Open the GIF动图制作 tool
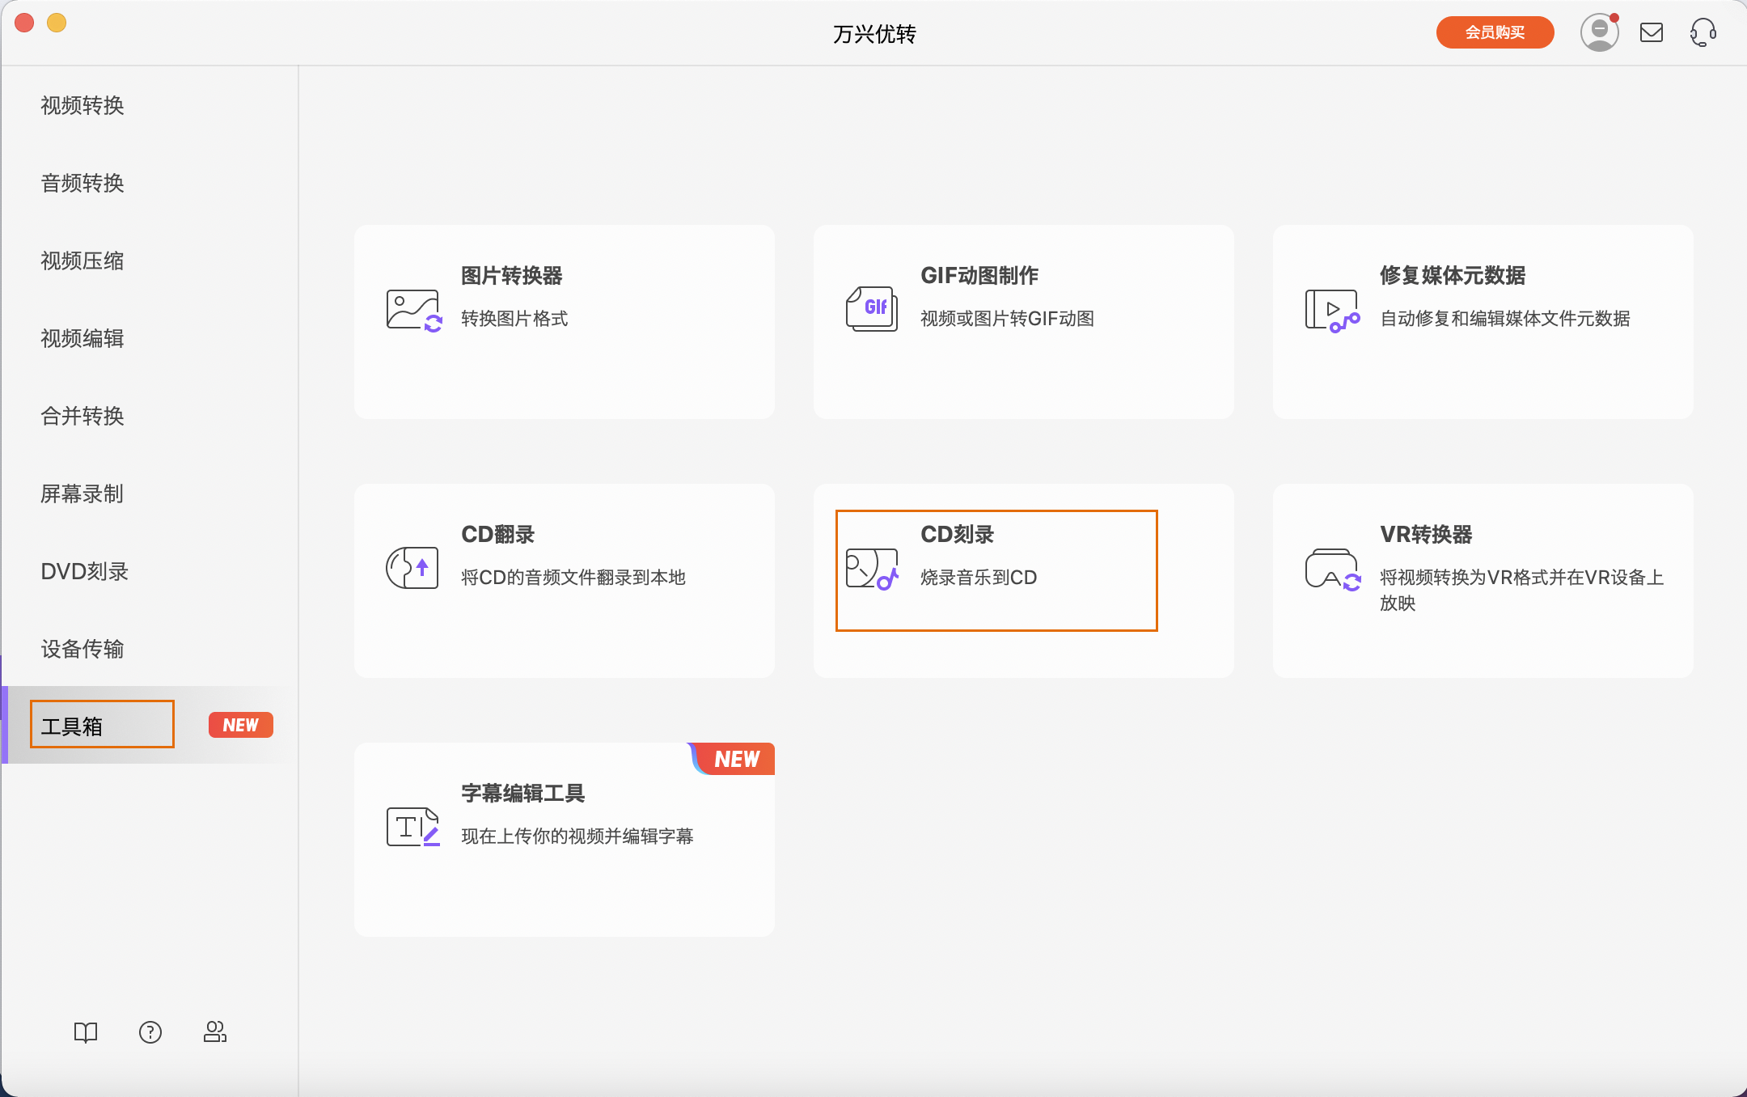The image size is (1747, 1097). pyautogui.click(x=1022, y=321)
